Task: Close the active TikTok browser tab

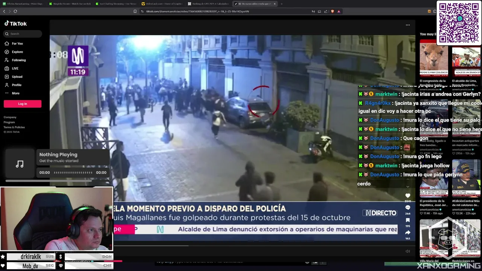Action: click(275, 4)
